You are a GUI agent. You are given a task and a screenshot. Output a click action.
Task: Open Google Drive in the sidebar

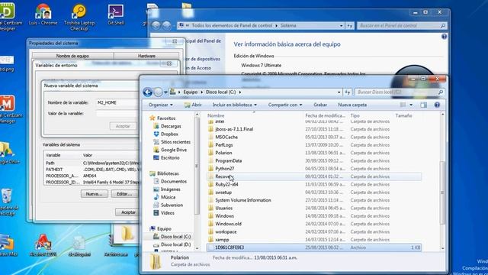point(174,150)
